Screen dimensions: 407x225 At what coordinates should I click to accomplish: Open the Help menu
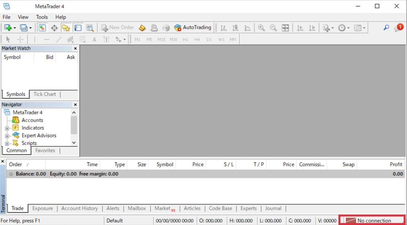tap(61, 17)
